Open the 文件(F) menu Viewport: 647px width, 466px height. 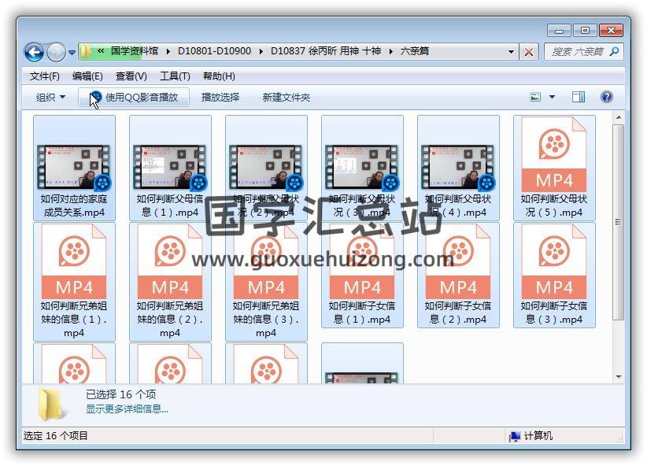pos(44,76)
